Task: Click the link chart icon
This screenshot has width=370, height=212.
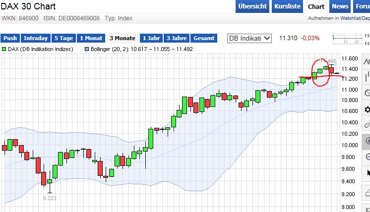Action: coord(367,124)
